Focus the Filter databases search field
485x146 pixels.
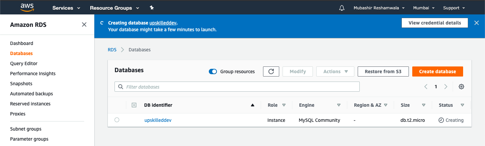tap(237, 87)
